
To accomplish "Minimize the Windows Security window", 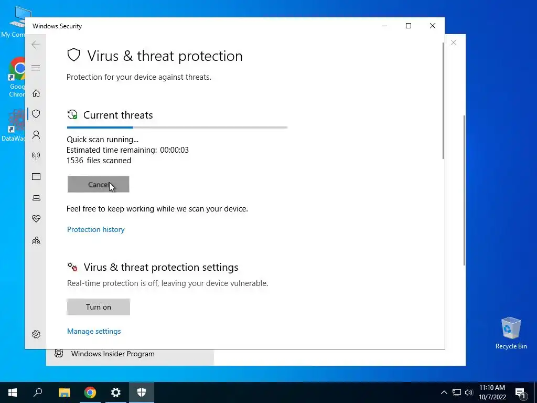I will (x=384, y=26).
